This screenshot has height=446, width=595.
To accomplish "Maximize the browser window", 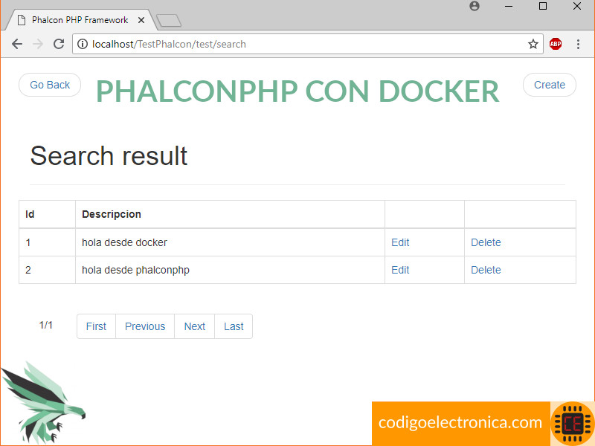I will pyautogui.click(x=543, y=6).
